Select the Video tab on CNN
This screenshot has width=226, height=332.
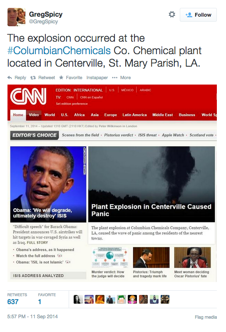(34, 115)
